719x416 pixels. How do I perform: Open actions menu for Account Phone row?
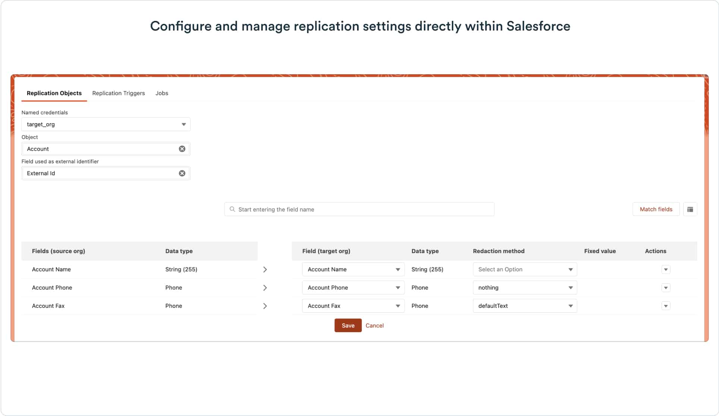[666, 288]
